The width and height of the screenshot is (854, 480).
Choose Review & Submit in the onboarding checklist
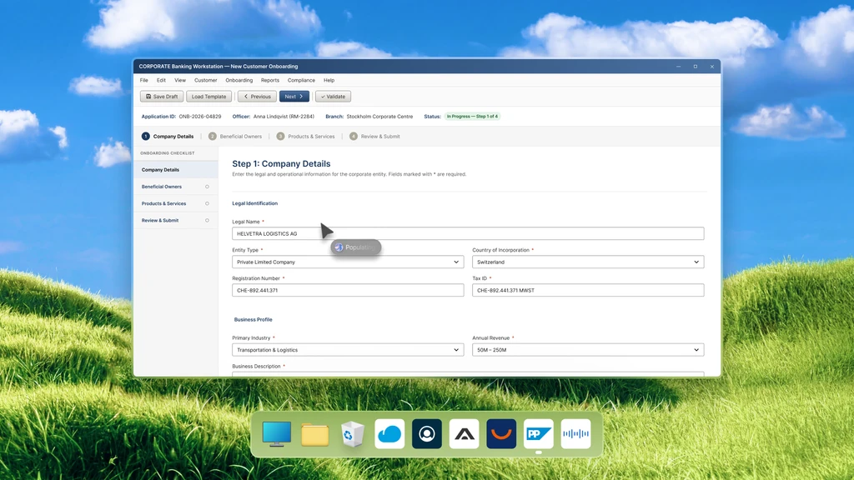pyautogui.click(x=176, y=220)
